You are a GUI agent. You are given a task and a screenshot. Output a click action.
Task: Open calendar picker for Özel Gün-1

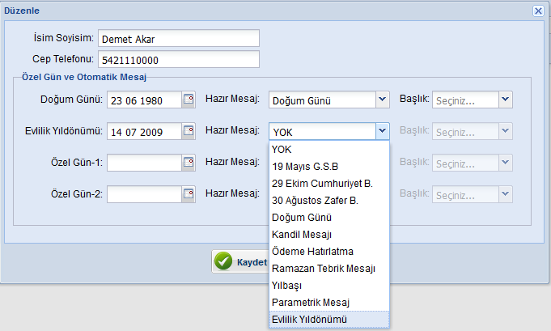point(189,163)
